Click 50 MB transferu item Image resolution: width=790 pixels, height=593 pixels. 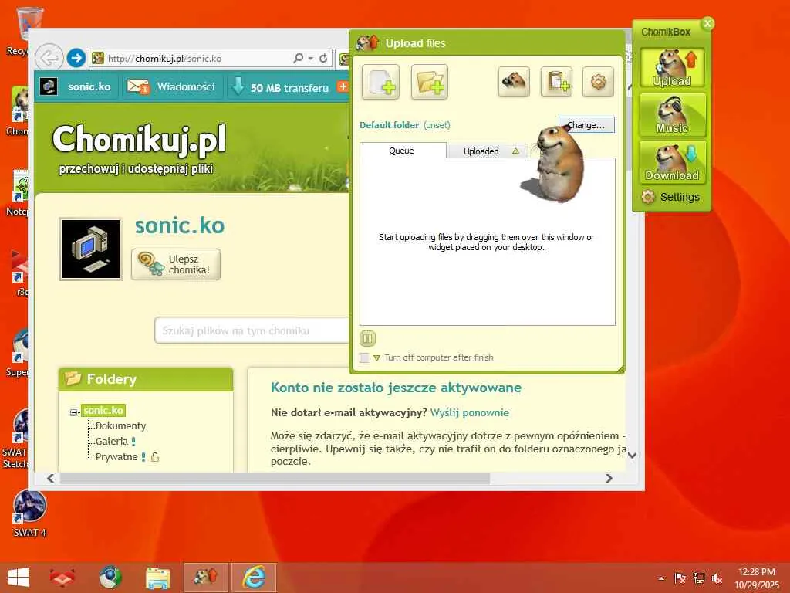280,87
